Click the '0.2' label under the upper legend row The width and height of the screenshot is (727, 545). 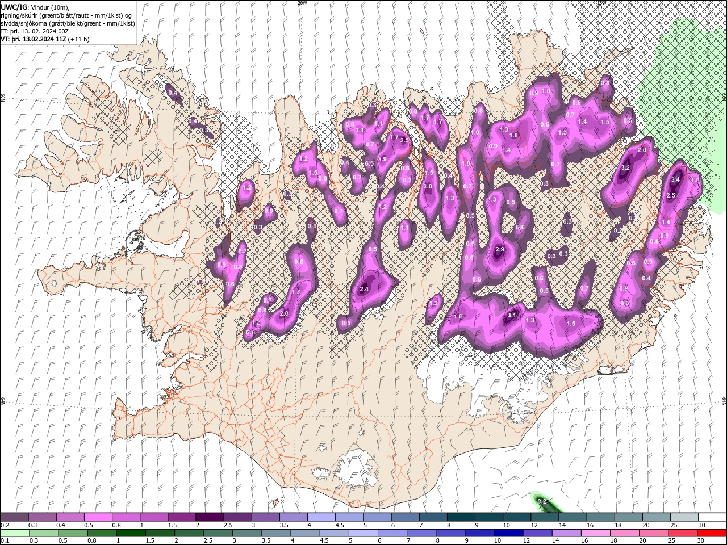[x=5, y=525]
